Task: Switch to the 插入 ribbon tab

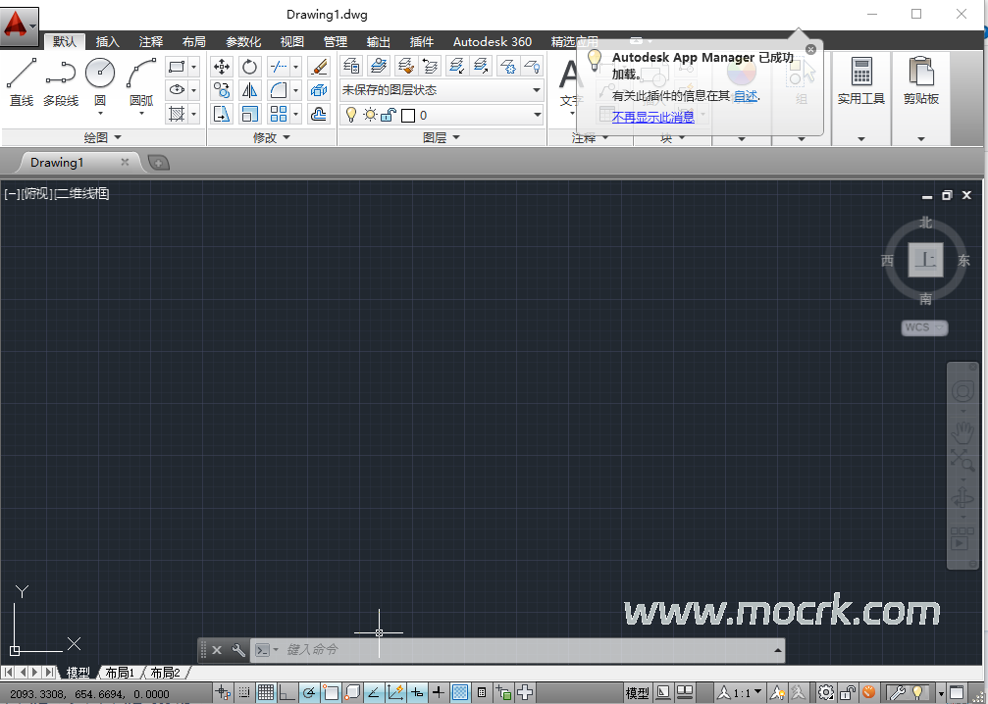Action: pyautogui.click(x=107, y=42)
